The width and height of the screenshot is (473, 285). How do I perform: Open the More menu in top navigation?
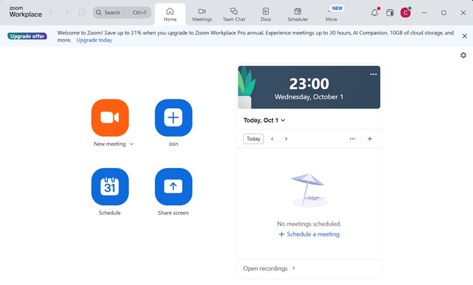[331, 14]
